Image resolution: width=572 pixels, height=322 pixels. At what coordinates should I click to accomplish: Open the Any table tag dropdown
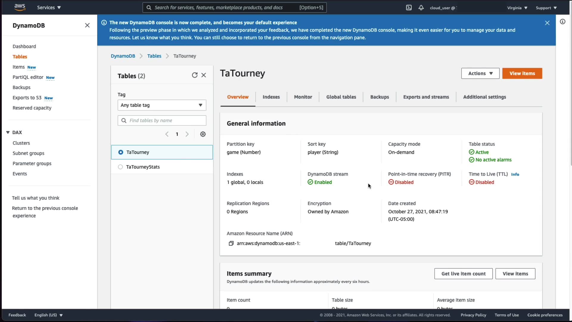[x=162, y=105]
